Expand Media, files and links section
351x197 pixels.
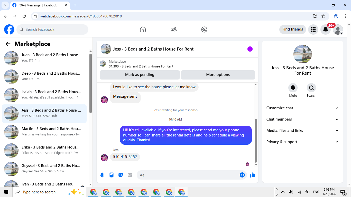(303, 131)
